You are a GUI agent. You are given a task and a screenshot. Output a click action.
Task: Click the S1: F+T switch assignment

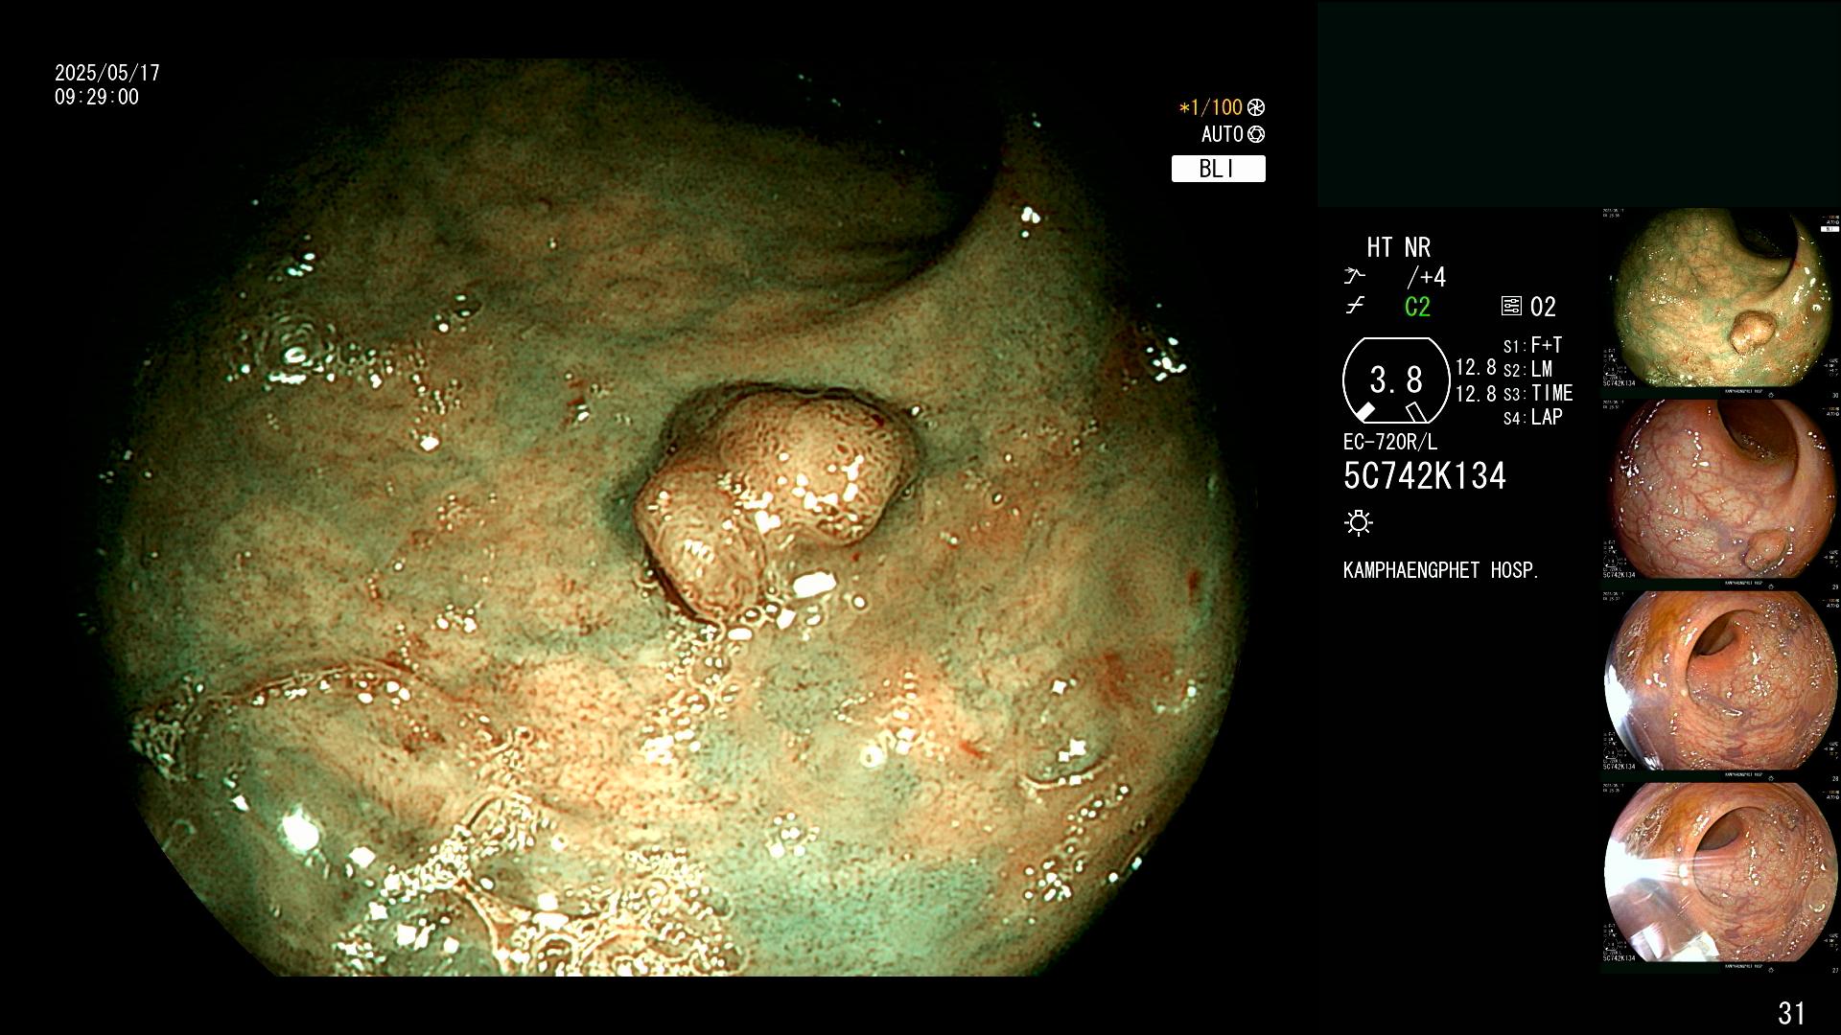[1533, 346]
